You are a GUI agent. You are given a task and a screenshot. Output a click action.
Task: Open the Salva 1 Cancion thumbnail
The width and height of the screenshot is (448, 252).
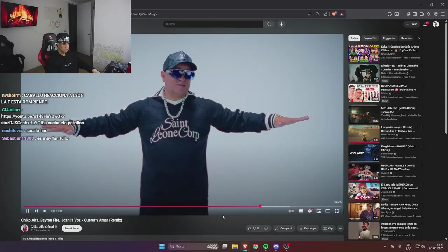pyautogui.click(x=364, y=53)
